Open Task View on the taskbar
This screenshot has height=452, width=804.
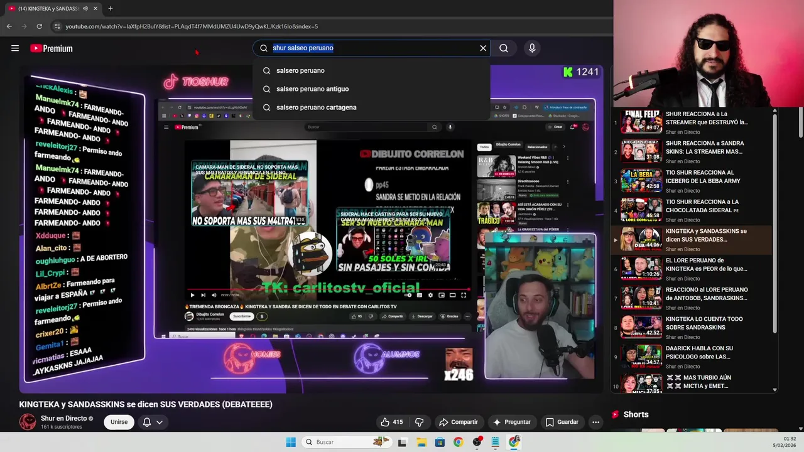click(x=402, y=442)
